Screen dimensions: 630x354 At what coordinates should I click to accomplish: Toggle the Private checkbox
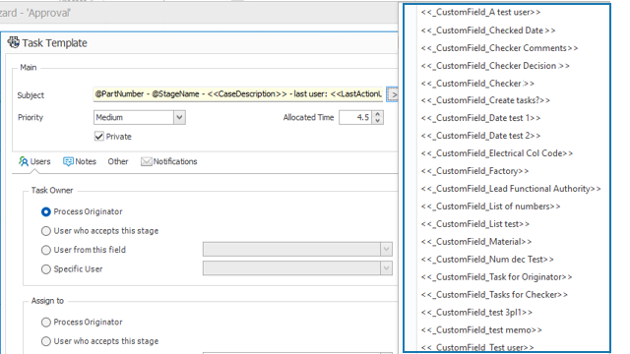98,137
